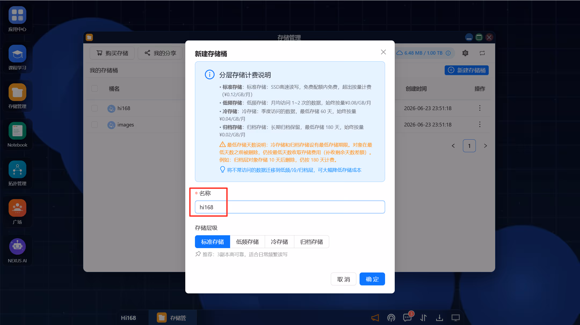
Task: Click the download icon in the taskbar
Action: [x=440, y=318]
